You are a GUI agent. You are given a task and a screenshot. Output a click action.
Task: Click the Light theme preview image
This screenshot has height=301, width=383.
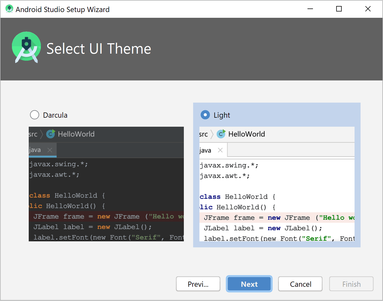tap(277, 184)
